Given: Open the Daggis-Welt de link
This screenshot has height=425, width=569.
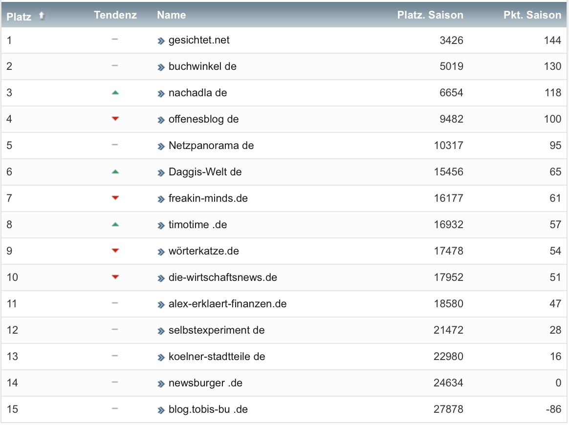Looking at the screenshot, I should 205,172.
